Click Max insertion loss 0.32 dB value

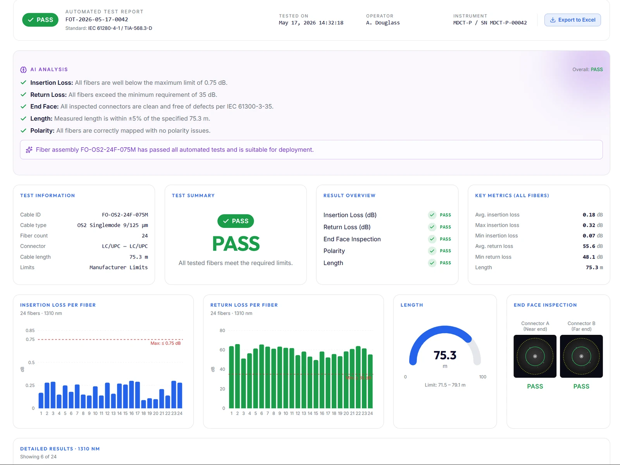592,225
